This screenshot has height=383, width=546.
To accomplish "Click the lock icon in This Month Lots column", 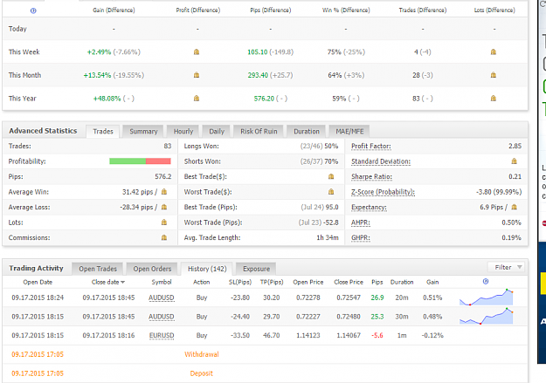I will tap(494, 75).
